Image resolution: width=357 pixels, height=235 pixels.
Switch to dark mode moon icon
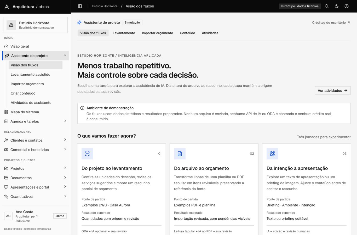(x=337, y=6)
